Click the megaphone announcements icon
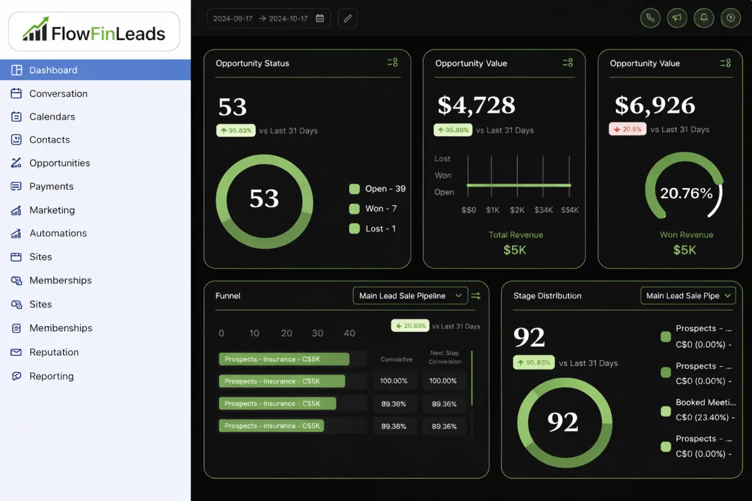 (x=677, y=18)
